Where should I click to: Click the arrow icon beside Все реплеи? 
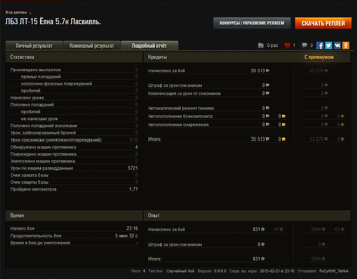[30, 13]
